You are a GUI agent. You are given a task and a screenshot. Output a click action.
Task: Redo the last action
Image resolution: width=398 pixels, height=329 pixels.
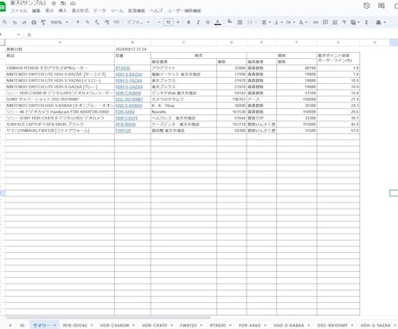[x=24, y=23]
